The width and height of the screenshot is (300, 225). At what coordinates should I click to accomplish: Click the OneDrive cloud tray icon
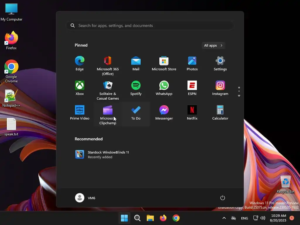(x=233, y=218)
